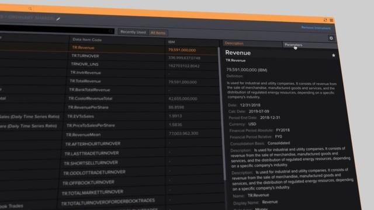Click the Remove Instrument link
Screen dimensions: 374x210
click(x=316, y=28)
